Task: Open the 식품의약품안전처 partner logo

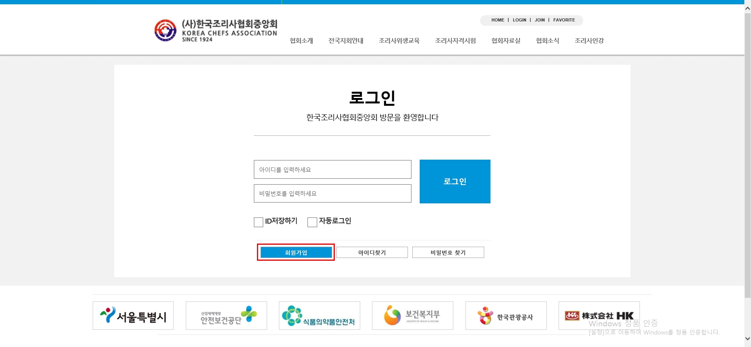Action: click(319, 315)
